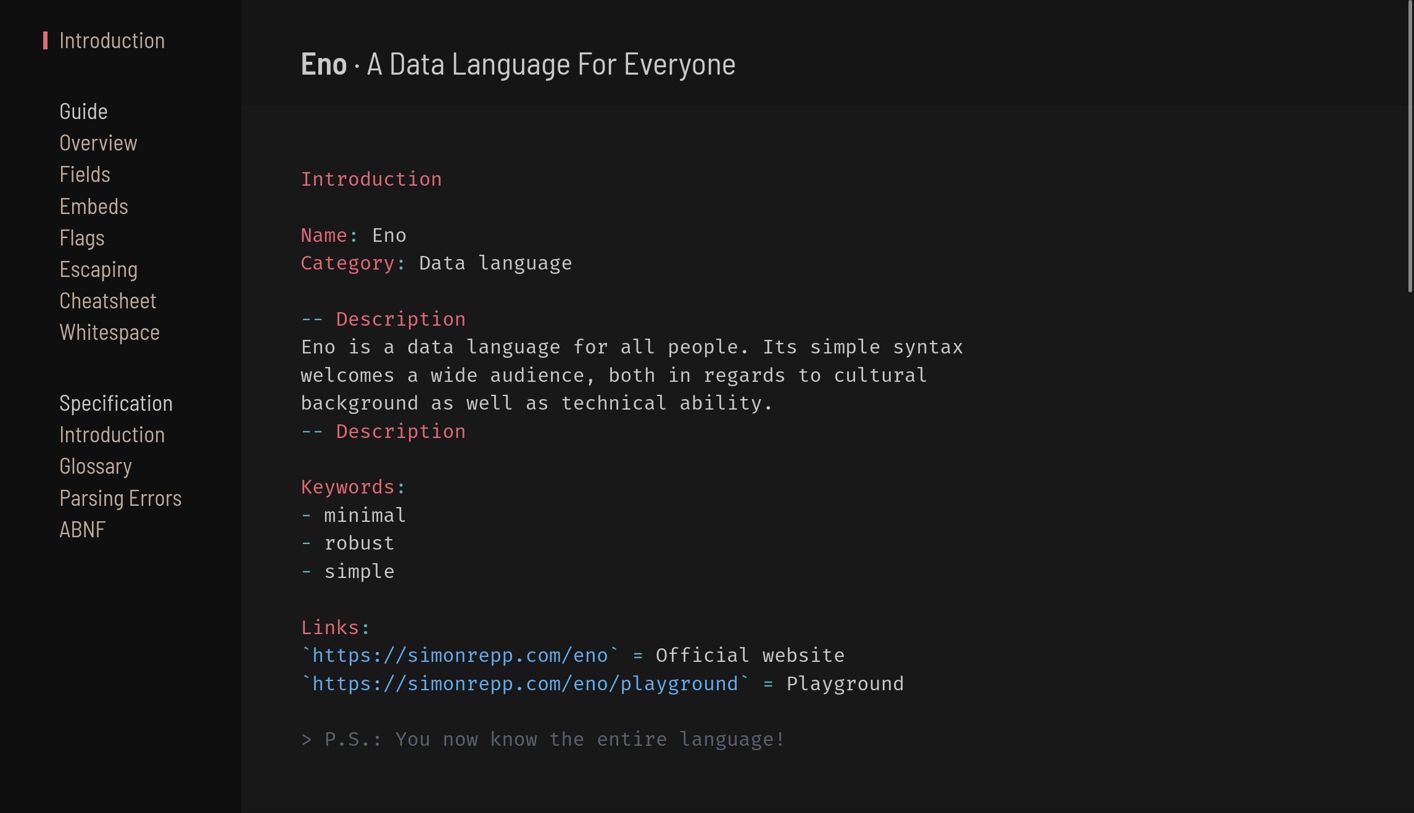The image size is (1414, 813).
Task: Open the Playground link
Action: click(524, 683)
